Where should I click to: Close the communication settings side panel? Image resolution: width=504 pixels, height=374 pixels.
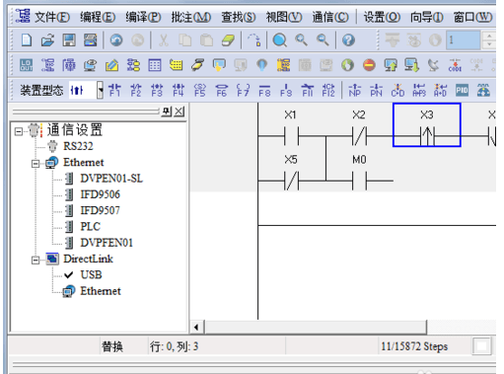tap(180, 112)
